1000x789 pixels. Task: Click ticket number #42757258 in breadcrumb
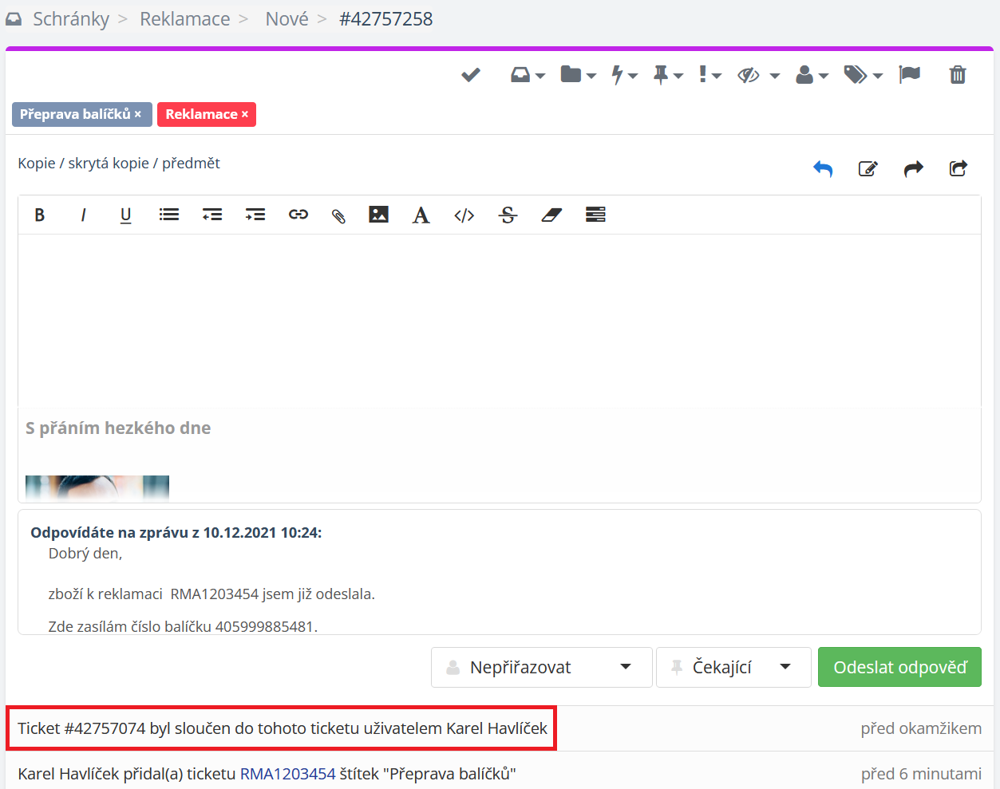tap(386, 19)
